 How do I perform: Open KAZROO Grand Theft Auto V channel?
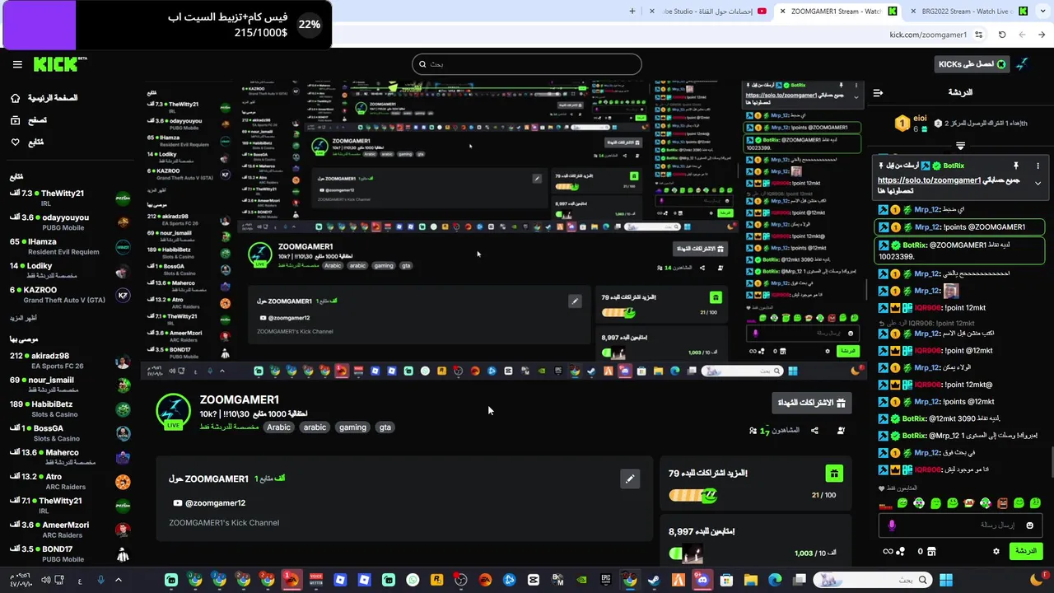point(70,295)
